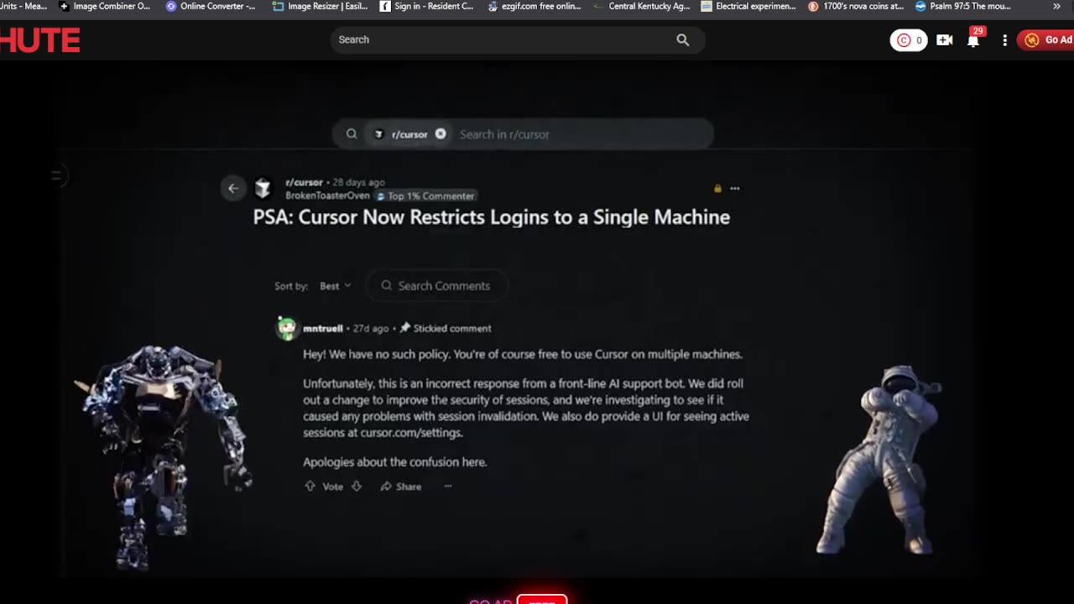Click the locked post padlock icon
The height and width of the screenshot is (604, 1074).
717,188
